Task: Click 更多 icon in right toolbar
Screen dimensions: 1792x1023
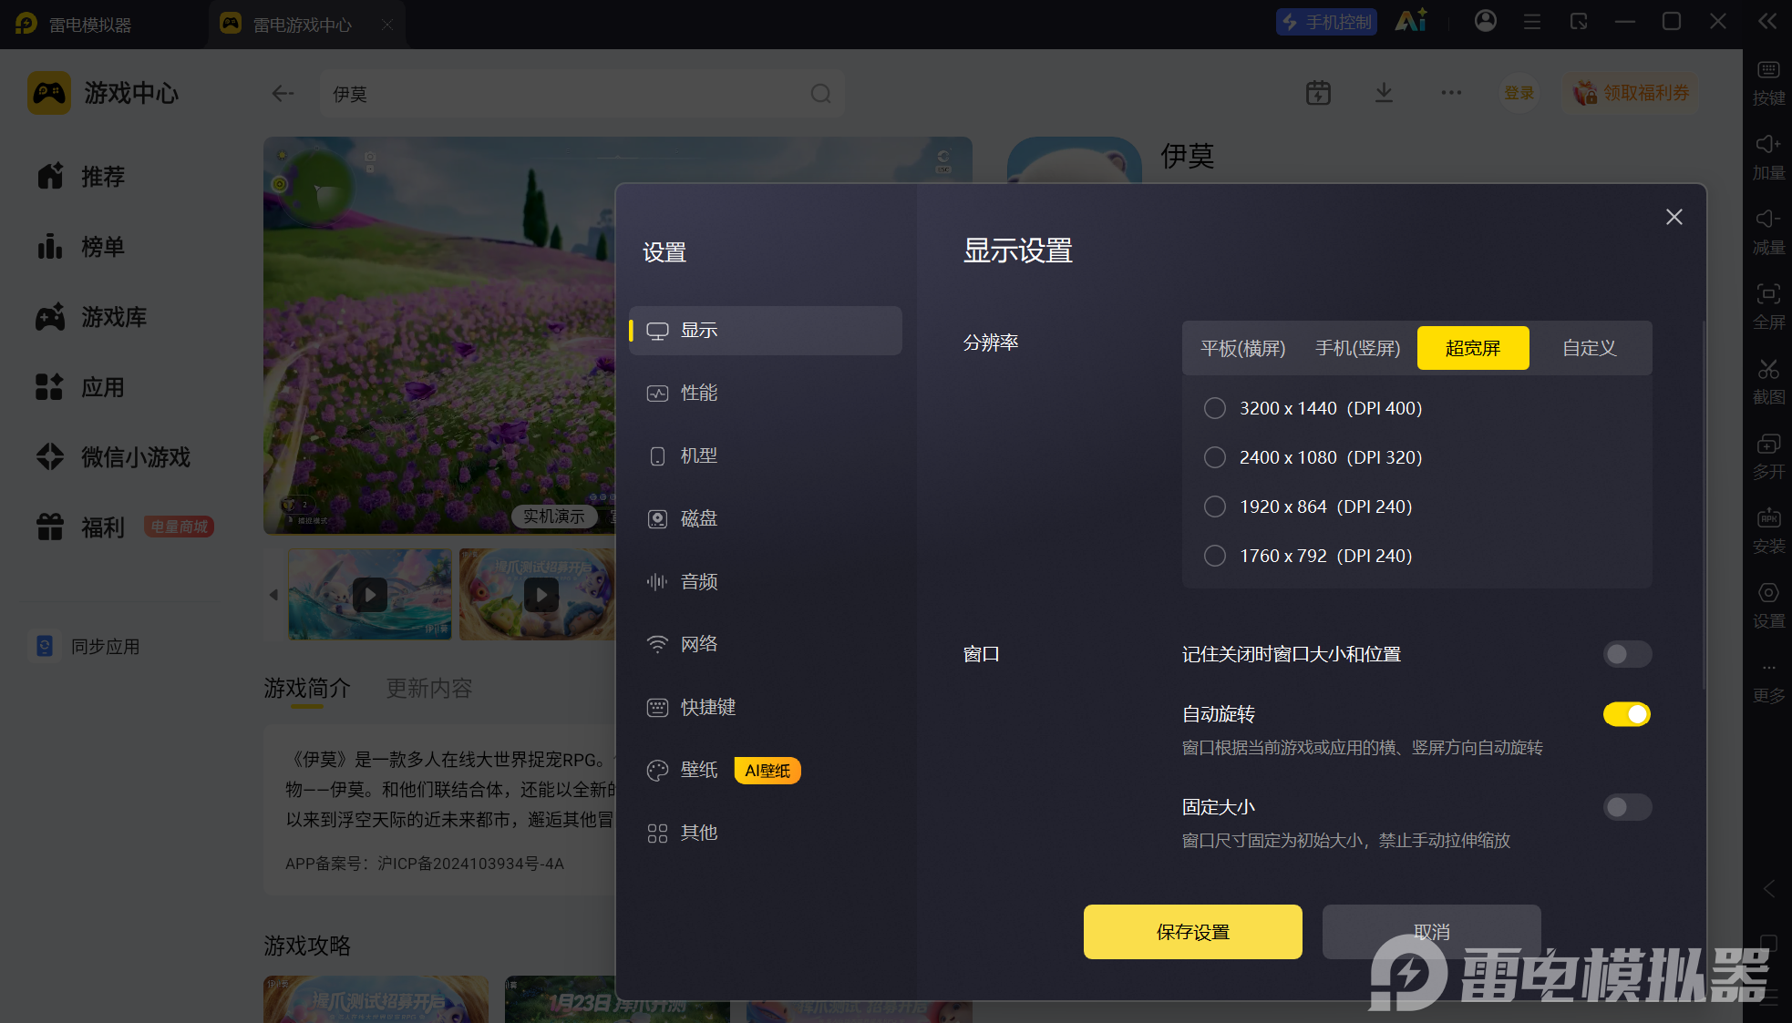Action: [1768, 683]
